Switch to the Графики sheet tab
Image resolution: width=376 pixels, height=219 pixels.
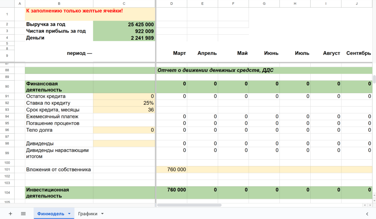click(88, 214)
